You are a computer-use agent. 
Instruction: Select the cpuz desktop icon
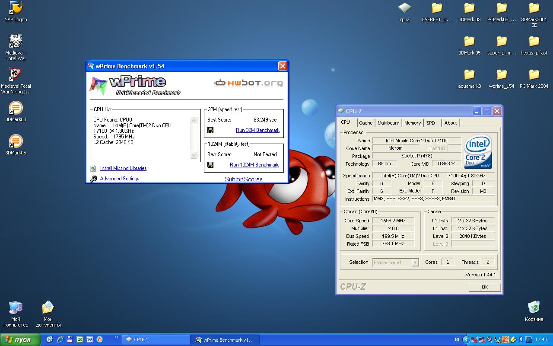tap(404, 12)
